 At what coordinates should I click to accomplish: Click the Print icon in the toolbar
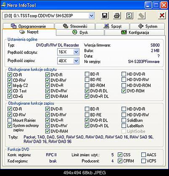[x=117, y=16]
